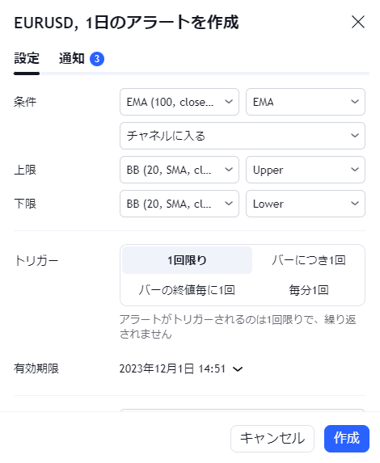The height and width of the screenshot is (463, 380).
Task: Open the expiration date 2023年12月1日 14:51 picker
Action: pos(181,368)
